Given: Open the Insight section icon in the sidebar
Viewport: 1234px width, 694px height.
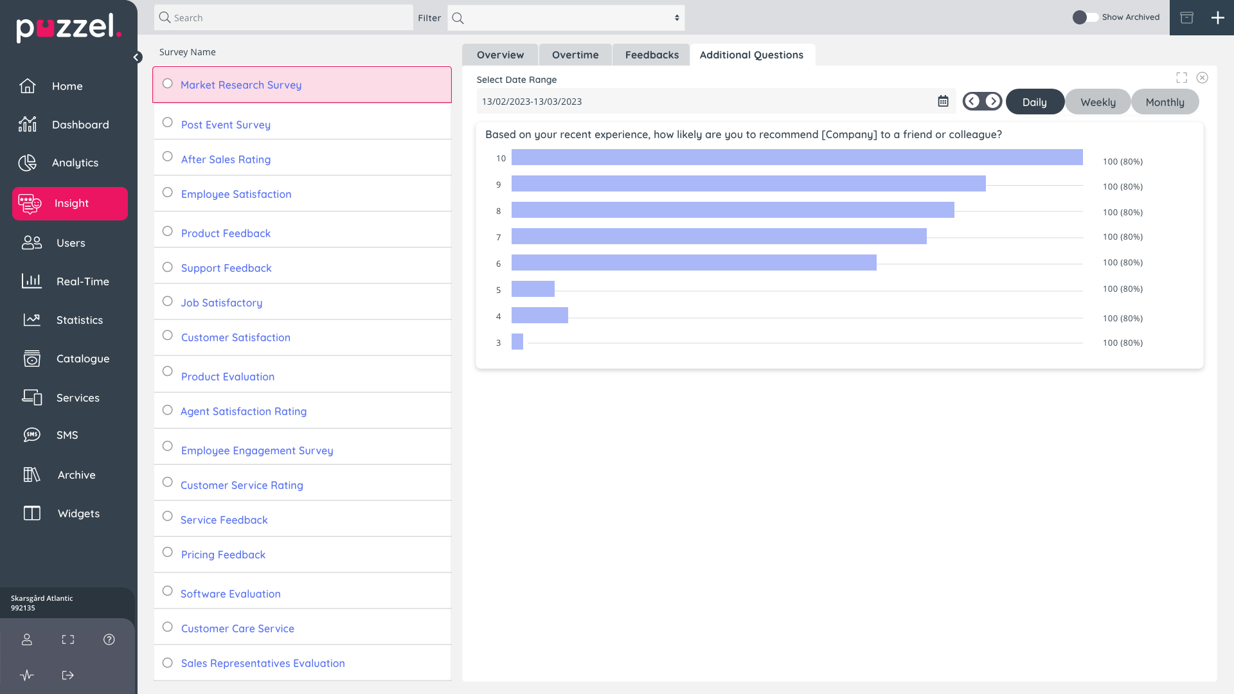Looking at the screenshot, I should (30, 204).
